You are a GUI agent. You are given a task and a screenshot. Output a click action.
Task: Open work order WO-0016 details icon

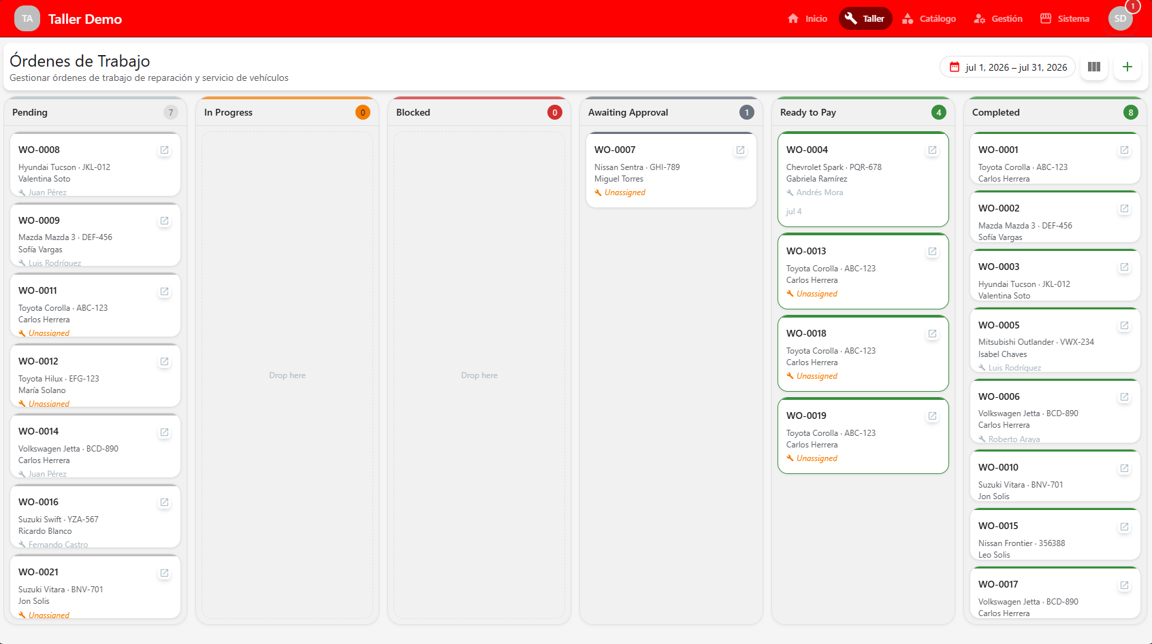[164, 503]
